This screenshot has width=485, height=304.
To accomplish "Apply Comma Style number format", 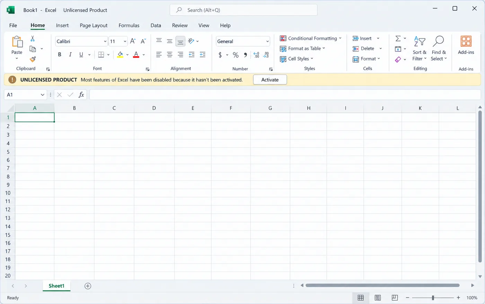I will point(246,55).
